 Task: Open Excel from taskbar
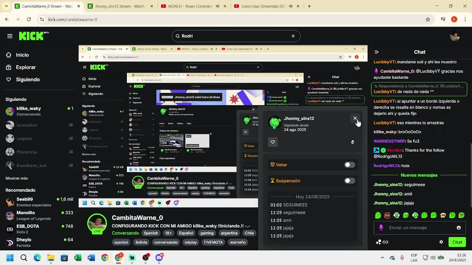coord(78,258)
